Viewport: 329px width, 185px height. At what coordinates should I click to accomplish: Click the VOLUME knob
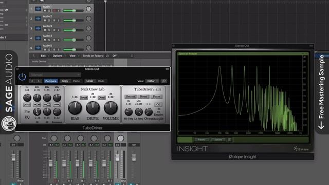click(111, 108)
